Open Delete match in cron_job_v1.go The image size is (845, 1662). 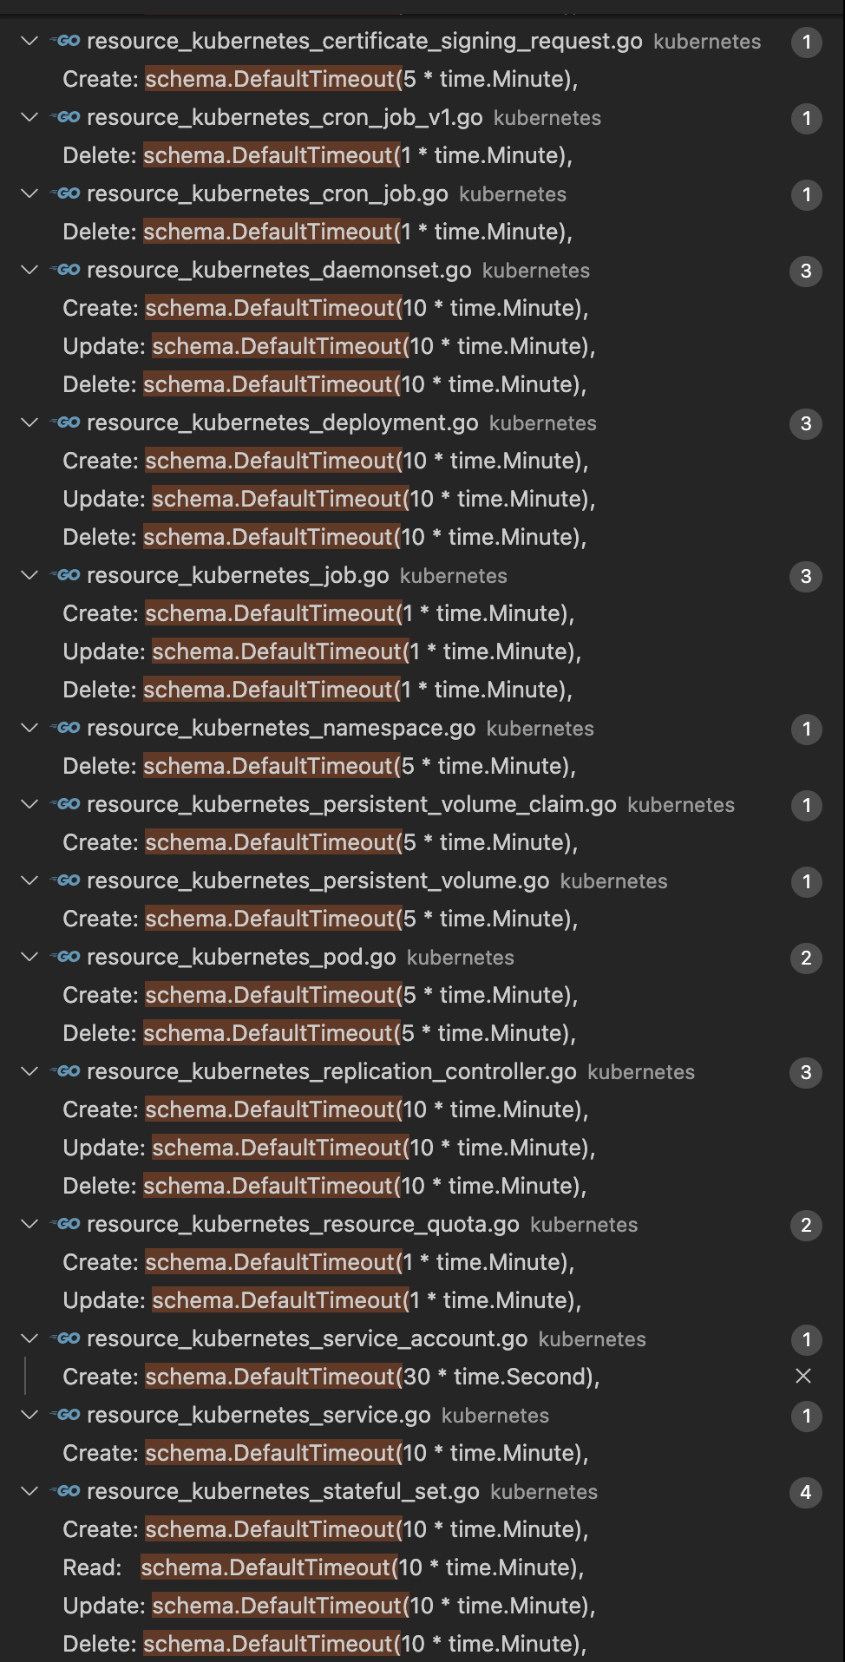pos(318,155)
